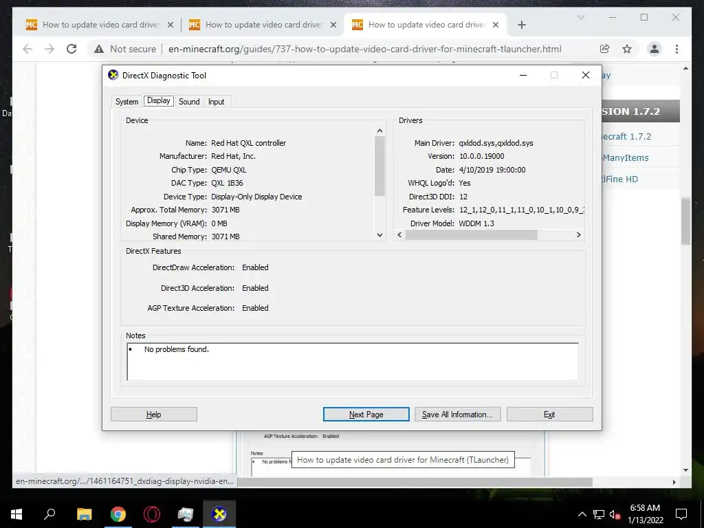Click the Drivers panel scroll-right arrow
The image size is (704, 528).
tap(578, 235)
